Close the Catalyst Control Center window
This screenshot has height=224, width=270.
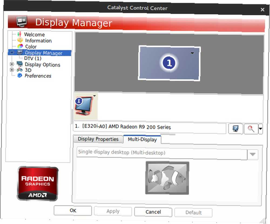(x=262, y=10)
